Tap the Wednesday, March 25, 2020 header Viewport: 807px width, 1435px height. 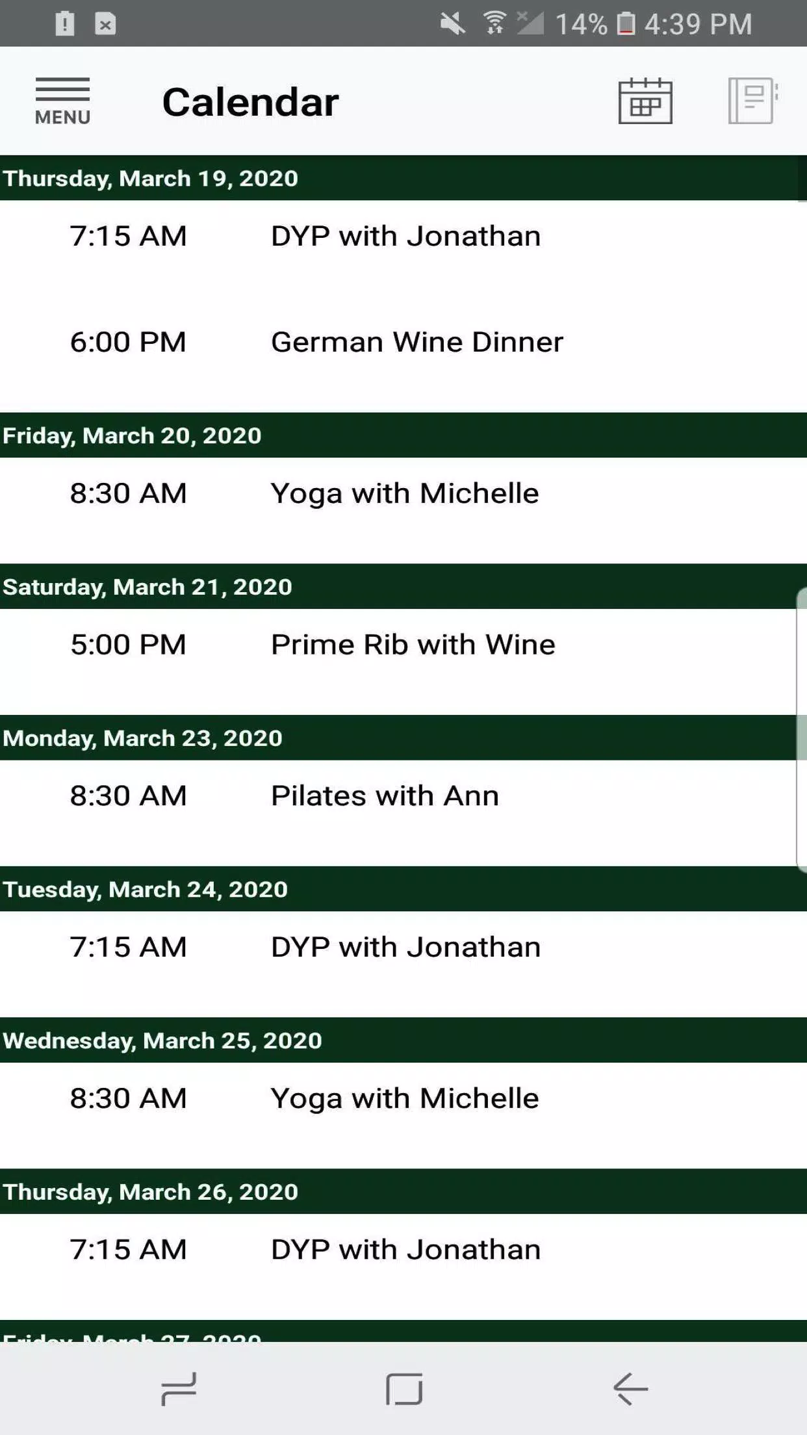click(x=403, y=1040)
